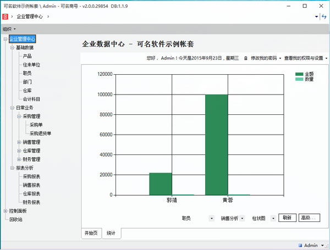Collapse the 基础数据 tree node
The image size is (330, 250).
click(x=12, y=47)
